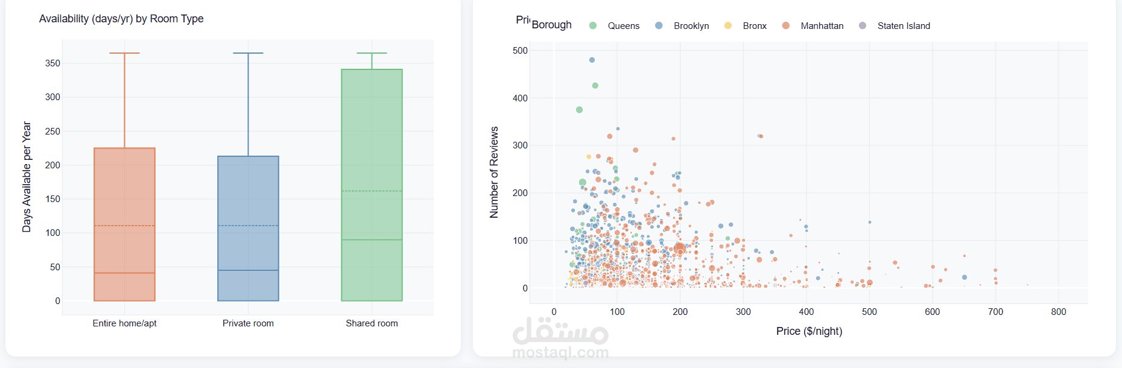Toggle Manhattan borough in the legend
The image size is (1122, 368).
click(822, 26)
